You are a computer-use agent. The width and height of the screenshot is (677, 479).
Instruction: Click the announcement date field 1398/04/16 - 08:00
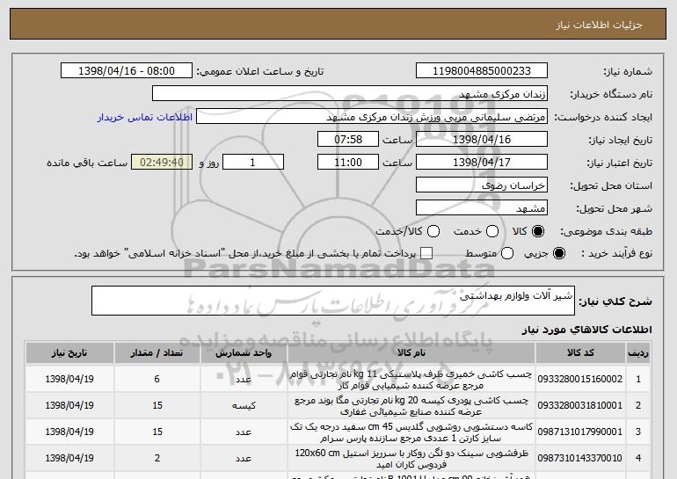click(127, 71)
